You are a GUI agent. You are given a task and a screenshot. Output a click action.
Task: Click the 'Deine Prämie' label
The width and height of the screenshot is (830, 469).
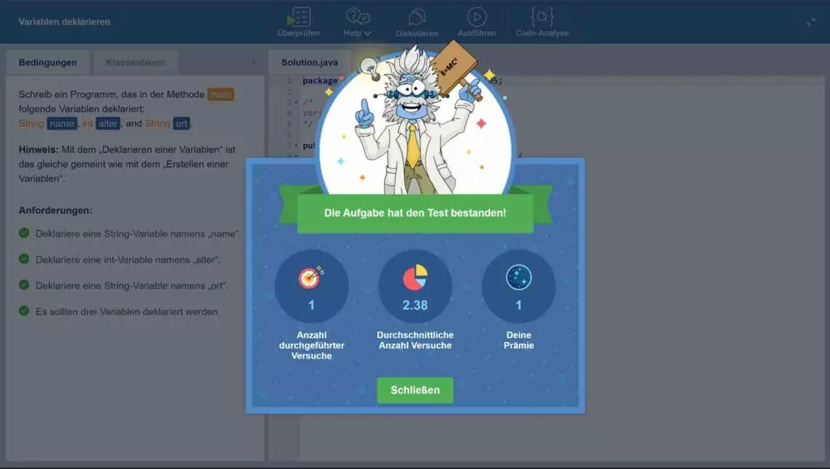pos(519,340)
